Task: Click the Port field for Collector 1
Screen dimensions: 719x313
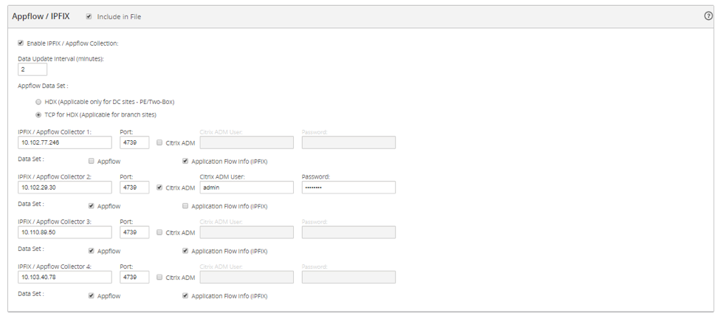Action: click(x=134, y=142)
